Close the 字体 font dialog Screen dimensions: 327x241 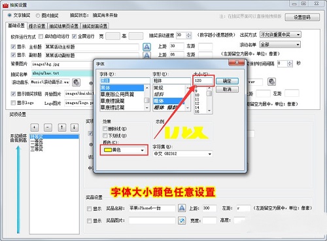tap(237, 63)
